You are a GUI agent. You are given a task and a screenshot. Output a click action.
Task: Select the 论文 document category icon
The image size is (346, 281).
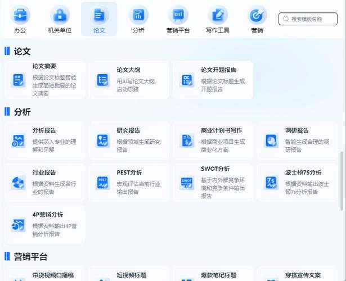pos(99,15)
